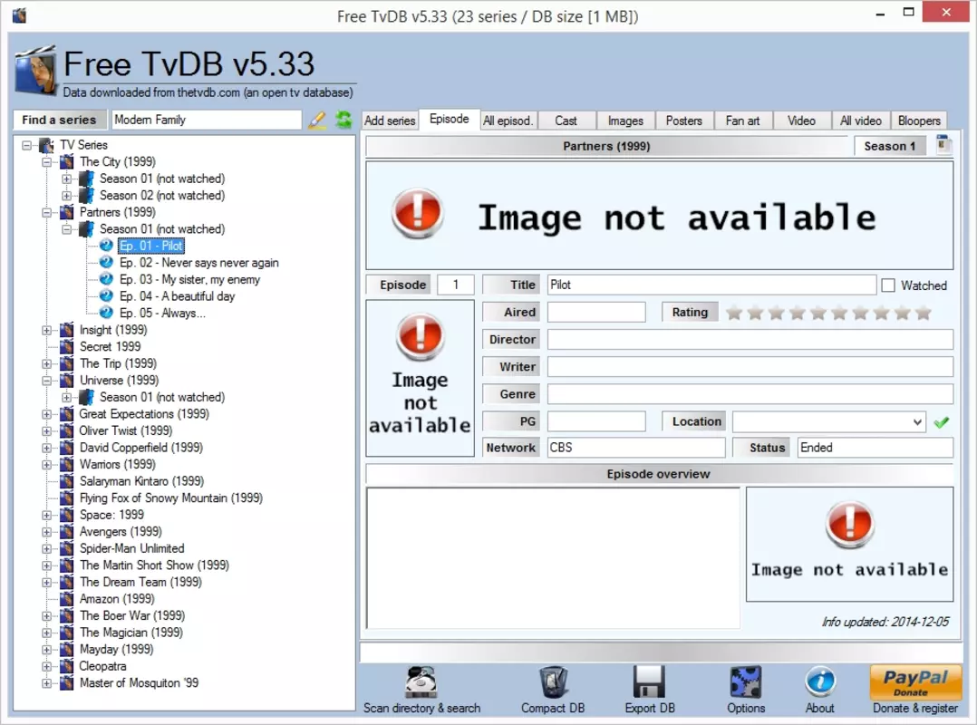Click the Season 1 button
The width and height of the screenshot is (977, 725).
[890, 146]
